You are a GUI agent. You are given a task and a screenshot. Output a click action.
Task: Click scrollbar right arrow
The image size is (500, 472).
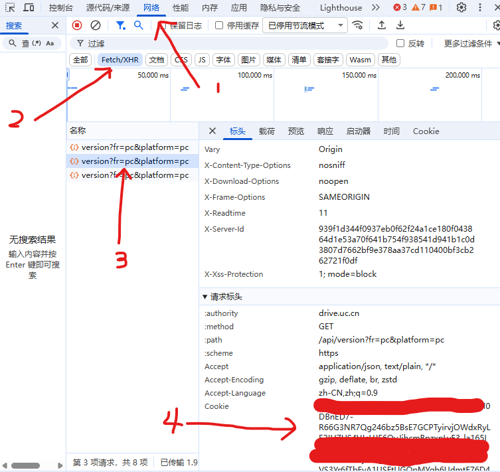click(60, 465)
